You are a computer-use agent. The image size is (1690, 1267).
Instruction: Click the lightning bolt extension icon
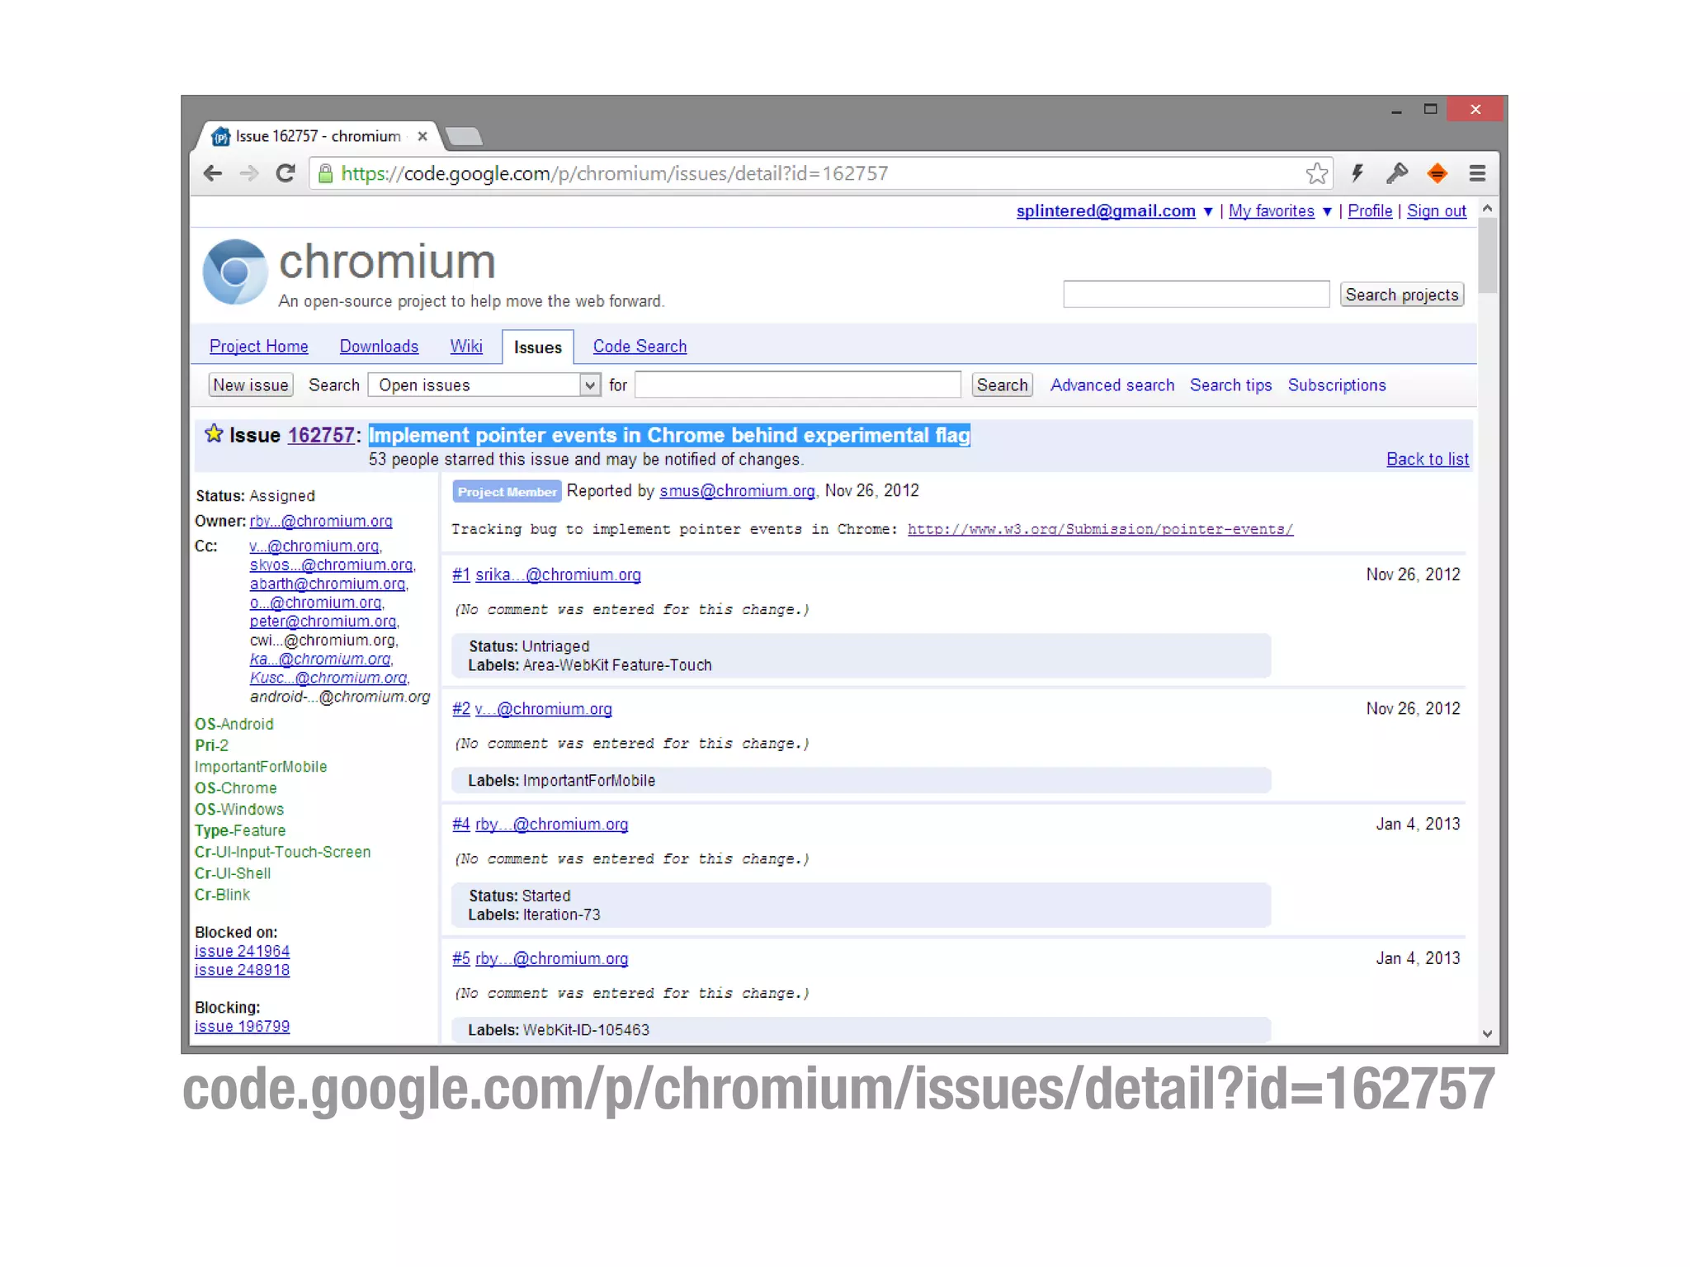[1357, 173]
